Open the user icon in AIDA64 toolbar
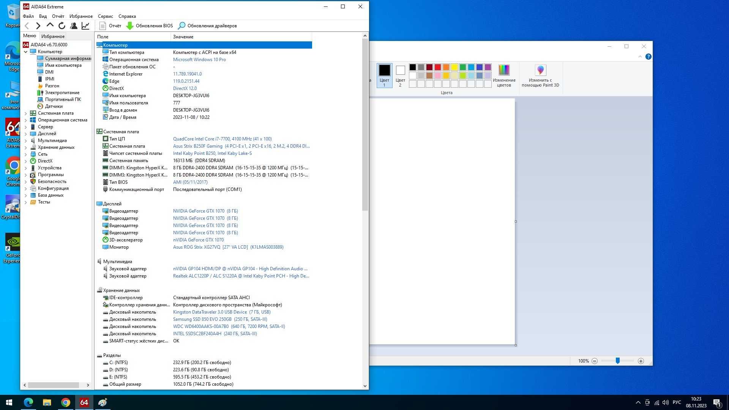729x410 pixels. (x=74, y=26)
